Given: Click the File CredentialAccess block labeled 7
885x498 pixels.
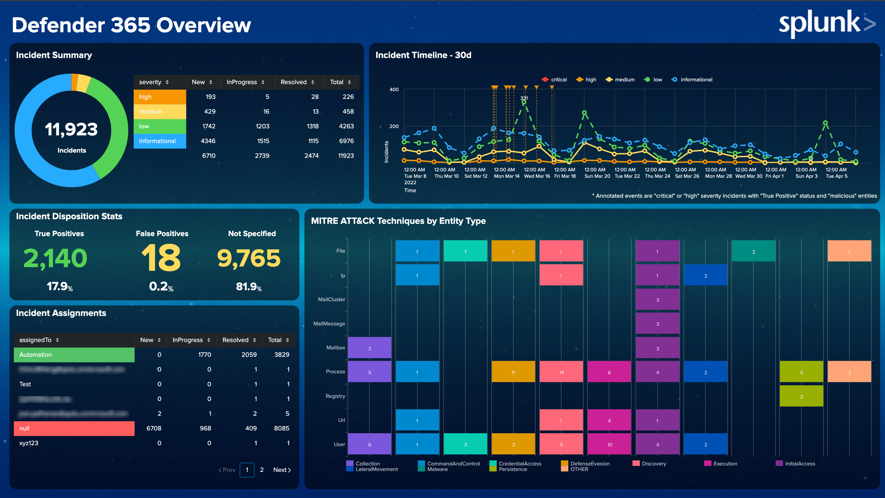Looking at the screenshot, I should tap(466, 251).
